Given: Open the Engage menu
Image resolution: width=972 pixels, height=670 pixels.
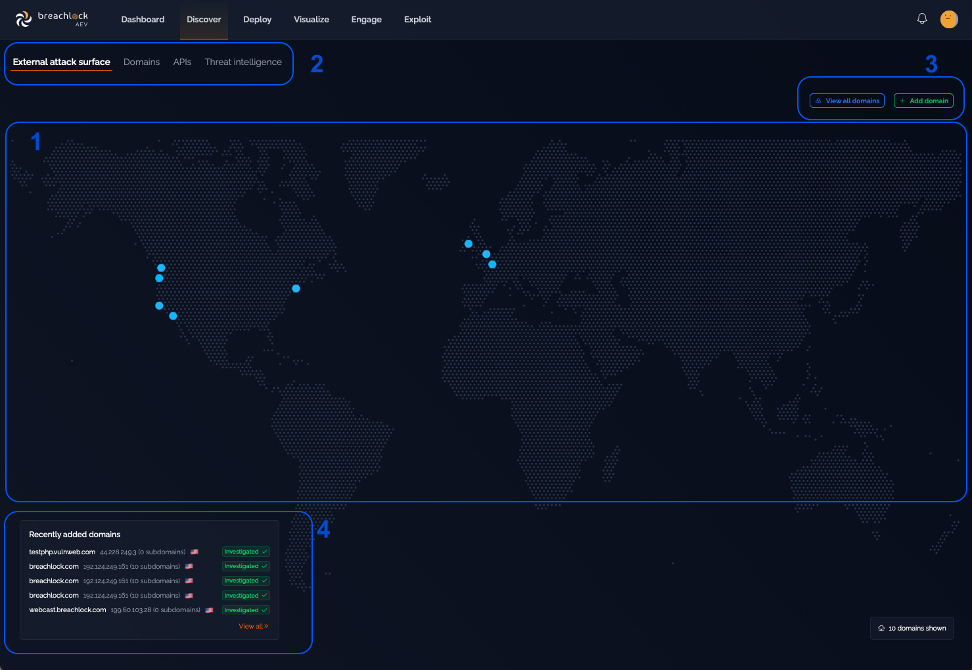Looking at the screenshot, I should point(367,20).
